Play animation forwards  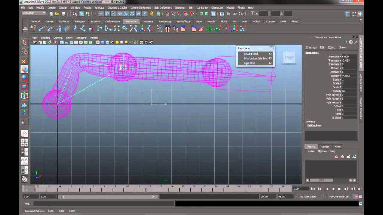point(339,189)
